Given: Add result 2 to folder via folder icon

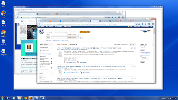Looking at the screenshot, I should click(135, 66).
